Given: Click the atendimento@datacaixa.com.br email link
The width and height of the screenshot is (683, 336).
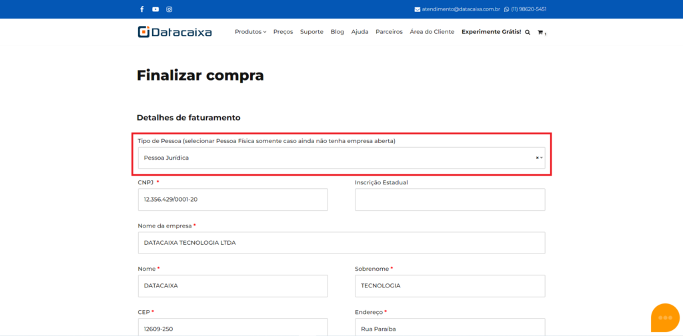Looking at the screenshot, I should click(x=461, y=9).
